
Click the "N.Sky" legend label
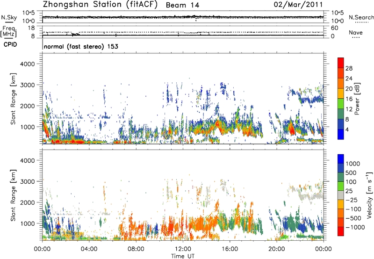(9, 17)
